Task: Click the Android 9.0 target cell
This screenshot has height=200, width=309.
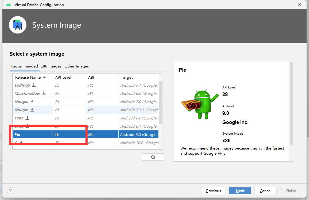Action: pos(139,134)
